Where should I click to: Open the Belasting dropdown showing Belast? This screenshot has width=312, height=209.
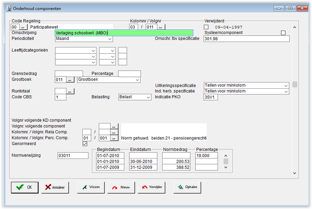click(135, 97)
